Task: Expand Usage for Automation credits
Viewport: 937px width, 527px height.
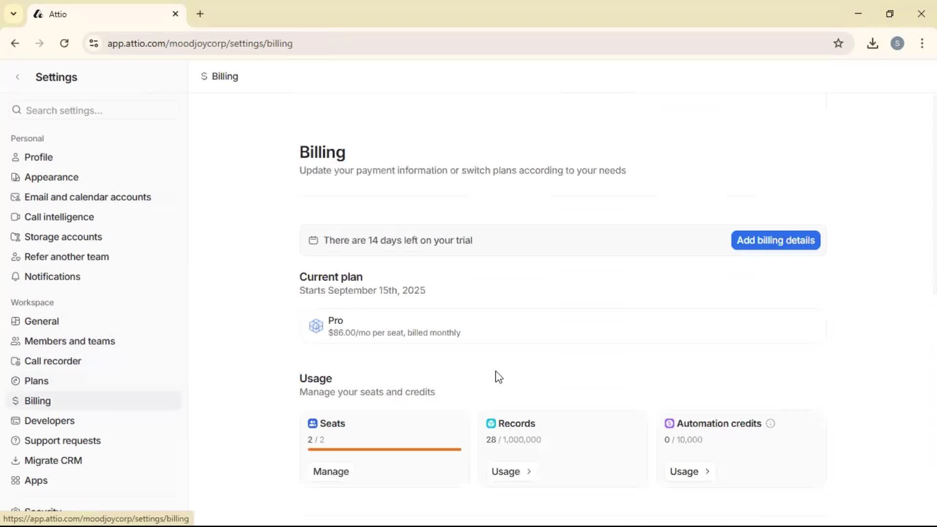Action: point(690,471)
